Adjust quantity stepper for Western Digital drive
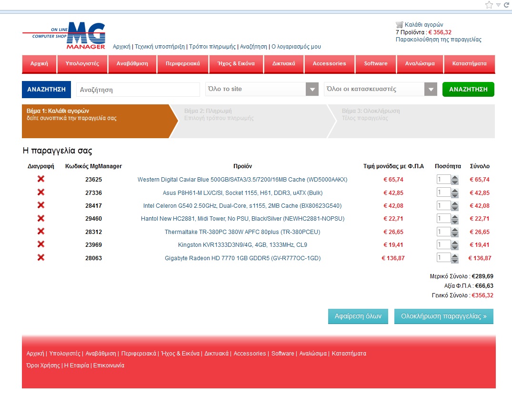 pos(455,180)
